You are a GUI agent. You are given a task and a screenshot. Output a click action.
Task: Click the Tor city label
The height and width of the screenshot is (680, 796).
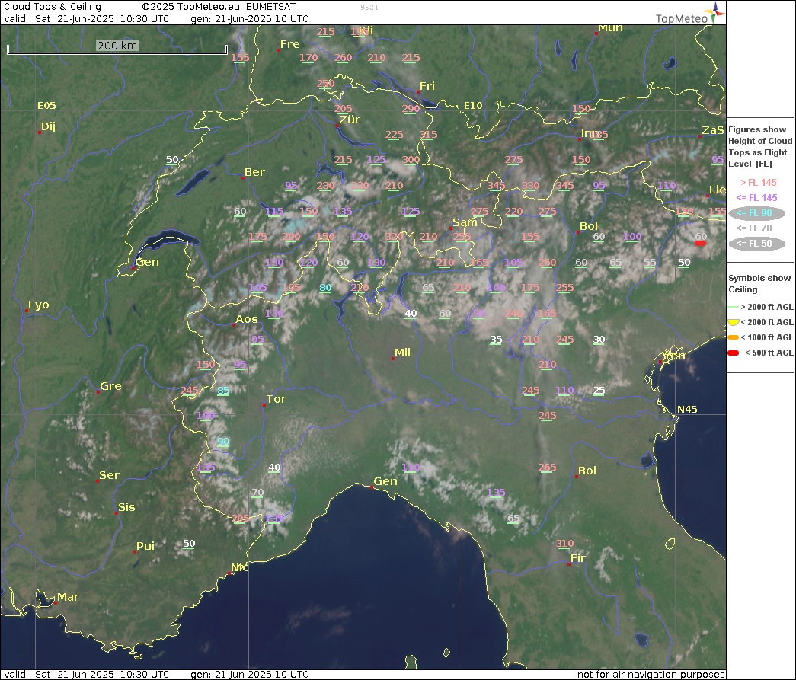click(277, 399)
